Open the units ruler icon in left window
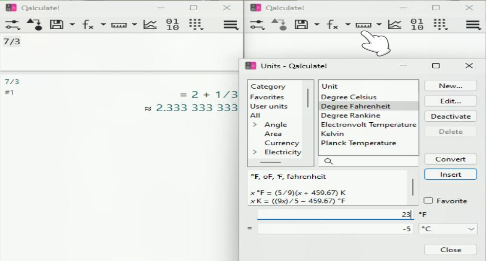486x261 pixels. (119, 24)
